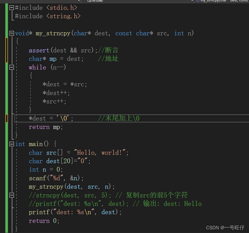Viewport: 249px width, 233px height.
Task: Click the yellow marker next to *dest = '\0' line
Action: tap(6, 118)
